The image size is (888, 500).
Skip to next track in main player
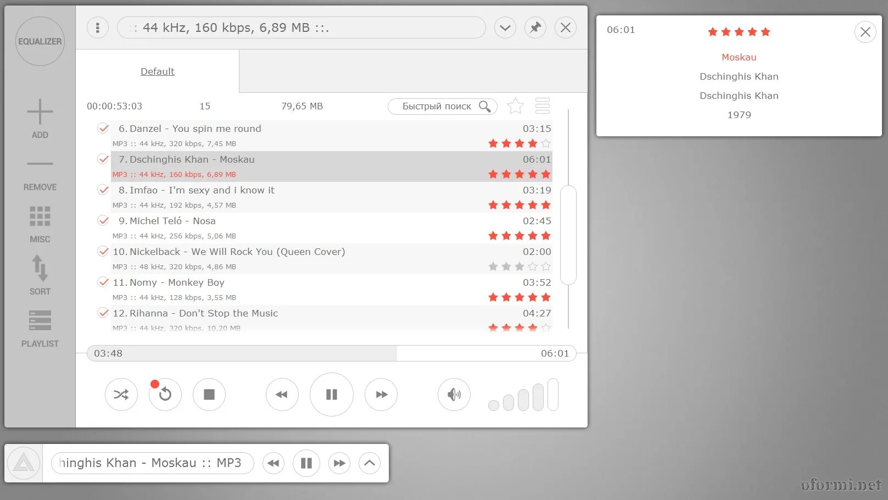(381, 395)
